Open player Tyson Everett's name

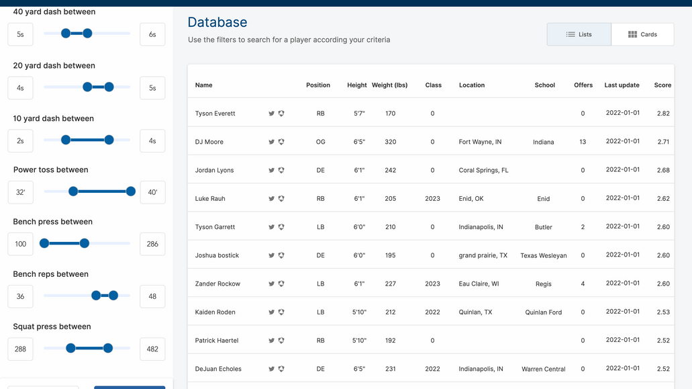pyautogui.click(x=215, y=113)
